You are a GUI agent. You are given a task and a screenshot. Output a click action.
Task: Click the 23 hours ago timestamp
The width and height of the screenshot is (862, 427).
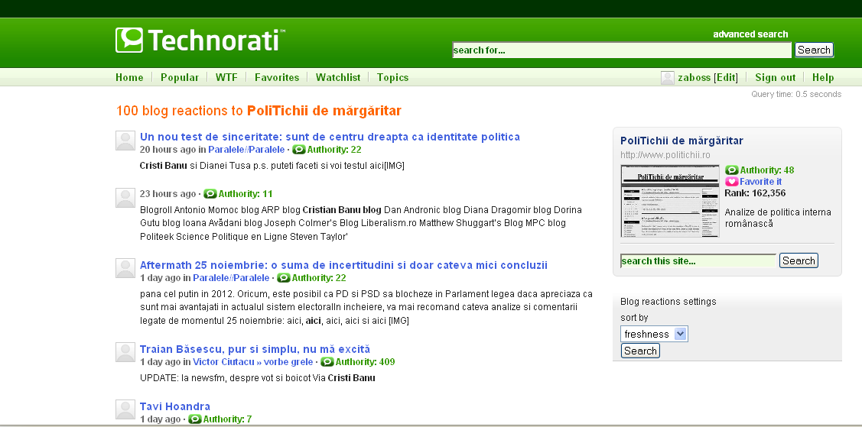[x=168, y=194]
